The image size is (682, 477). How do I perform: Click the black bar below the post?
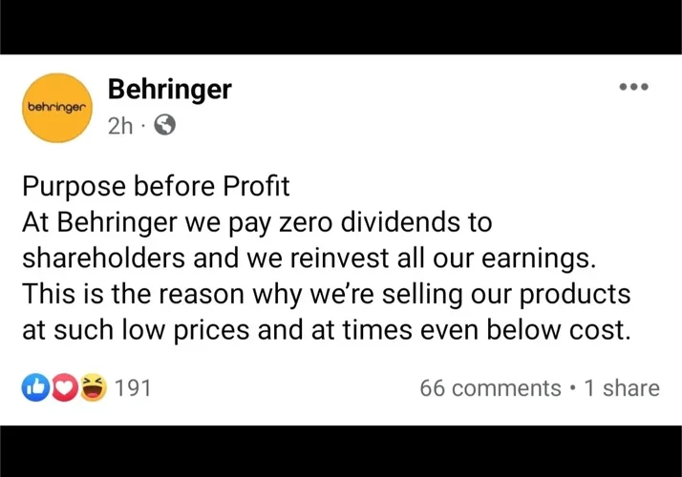click(341, 451)
